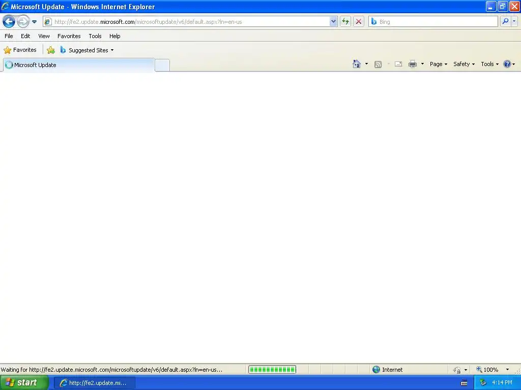The image size is (521, 390).
Task: Refresh the current page
Action: [345, 22]
